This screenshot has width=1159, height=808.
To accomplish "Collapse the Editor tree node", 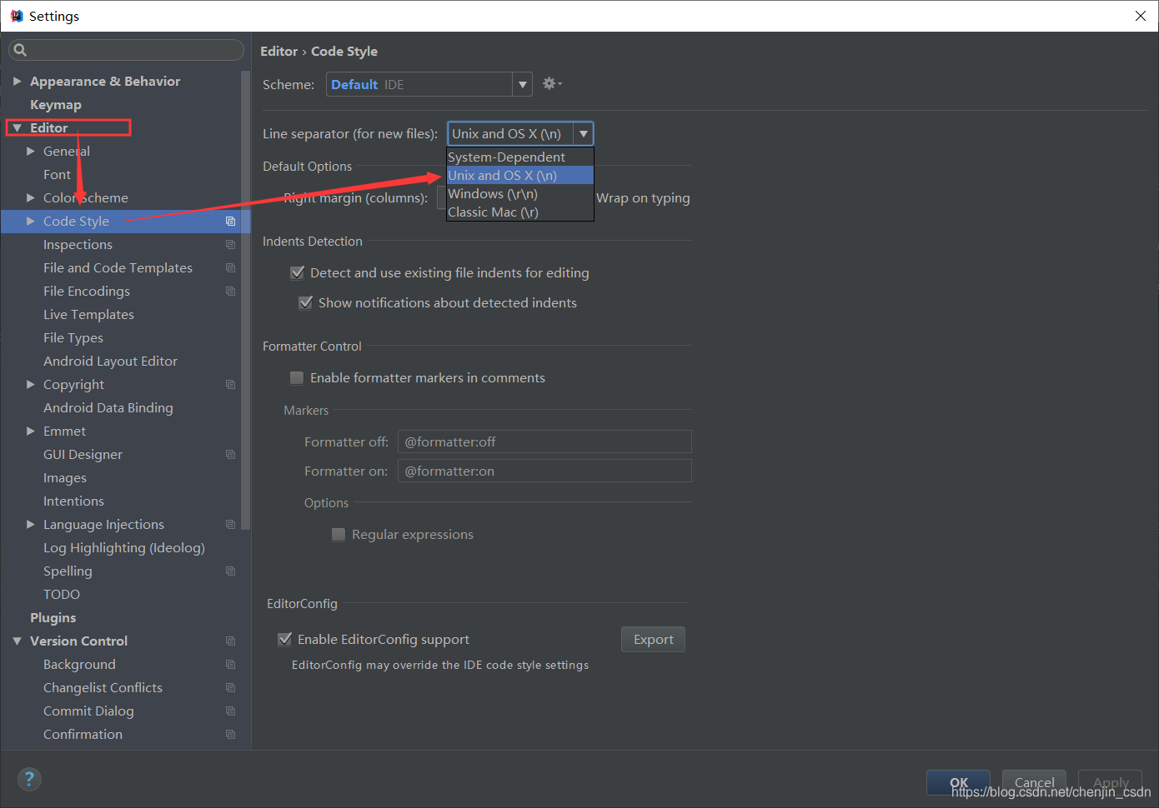I will (17, 127).
